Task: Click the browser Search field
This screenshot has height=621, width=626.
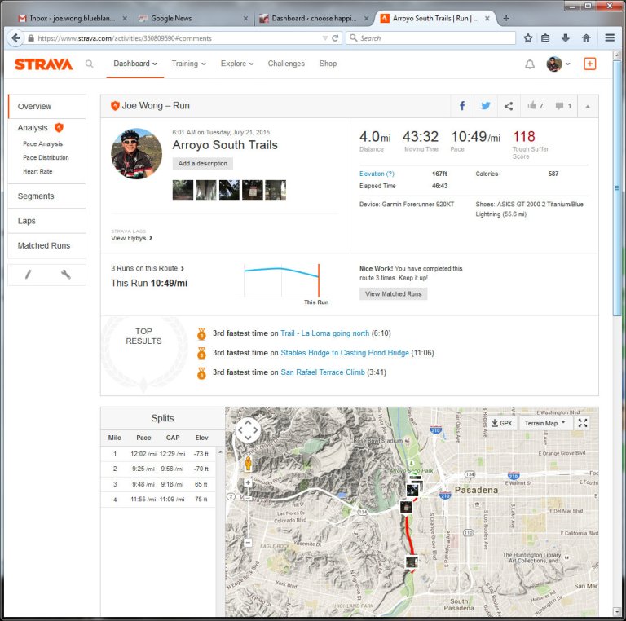Action: point(430,38)
